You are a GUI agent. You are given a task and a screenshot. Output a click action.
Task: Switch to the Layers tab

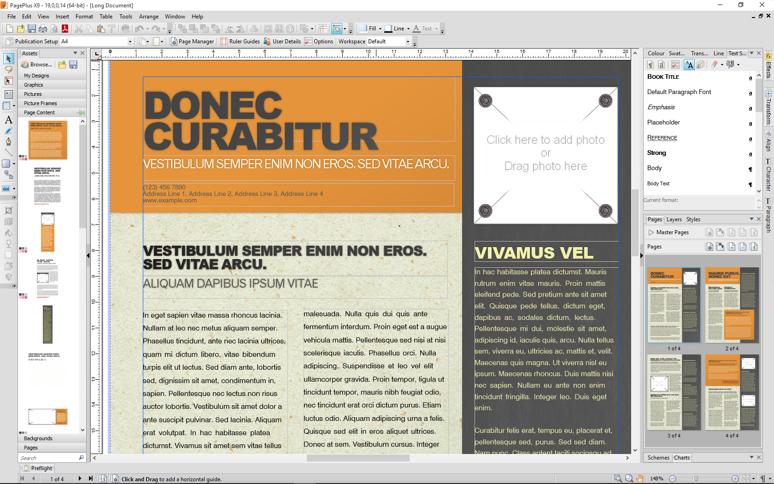coord(674,219)
